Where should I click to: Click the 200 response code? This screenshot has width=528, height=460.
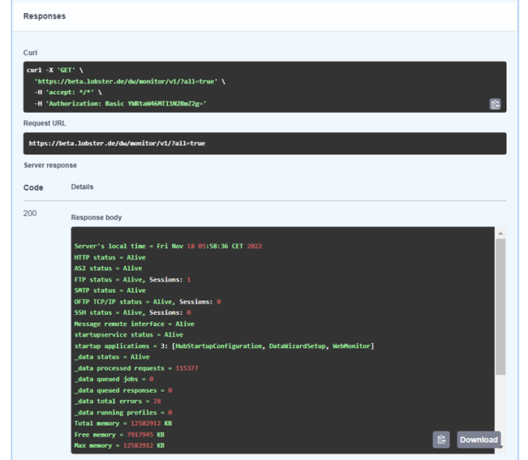coord(30,213)
